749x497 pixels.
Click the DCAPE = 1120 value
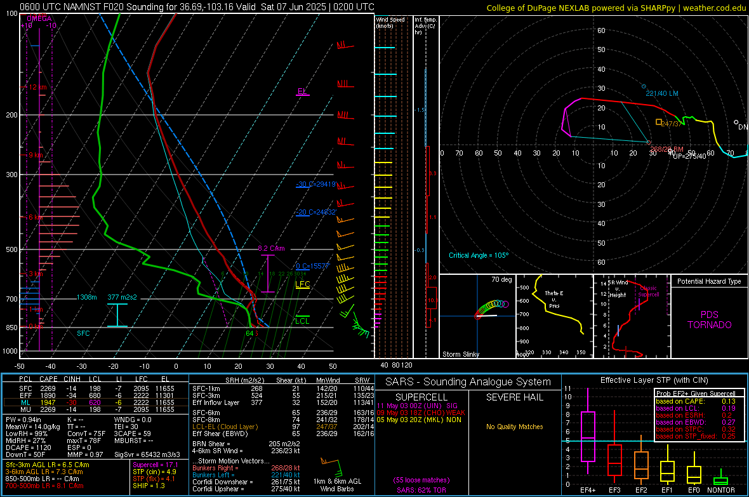coord(28,447)
